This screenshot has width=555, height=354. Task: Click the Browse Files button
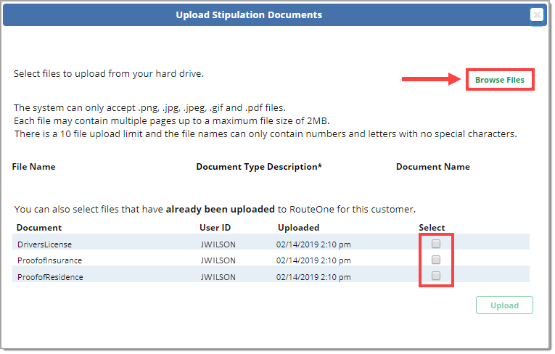[x=500, y=80]
